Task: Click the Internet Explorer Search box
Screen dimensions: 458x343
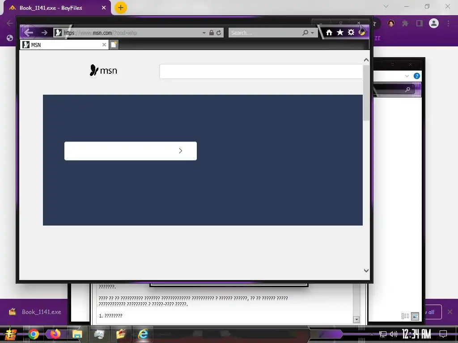Action: (x=265, y=33)
